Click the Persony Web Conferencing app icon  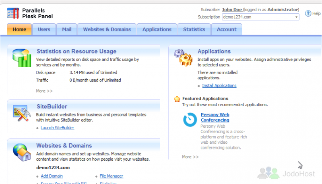pyautogui.click(x=190, y=120)
